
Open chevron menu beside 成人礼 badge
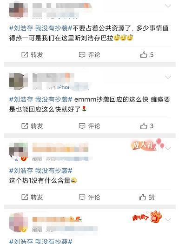(168, 148)
